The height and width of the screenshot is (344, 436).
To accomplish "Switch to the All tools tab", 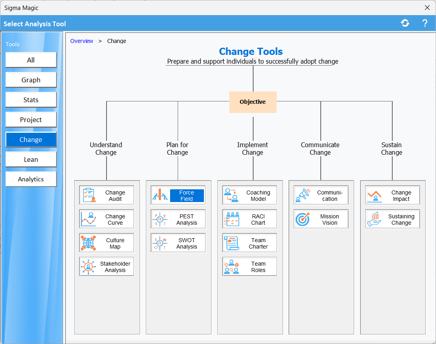I will pyautogui.click(x=31, y=60).
